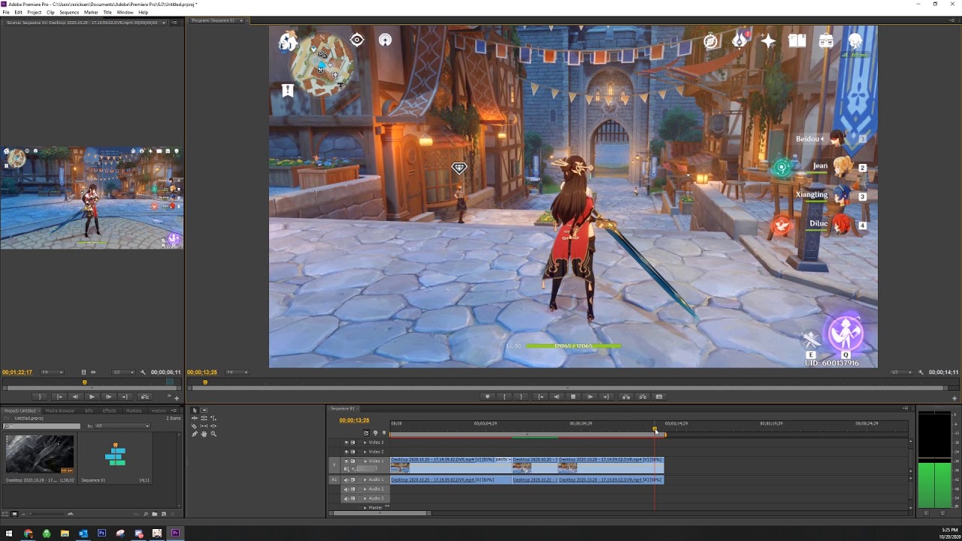Add marker in Program monitor
This screenshot has height=541, width=962.
487,397
